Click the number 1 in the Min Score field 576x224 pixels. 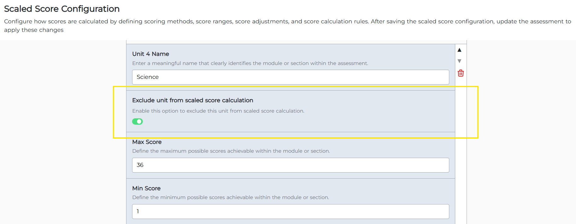(138, 211)
